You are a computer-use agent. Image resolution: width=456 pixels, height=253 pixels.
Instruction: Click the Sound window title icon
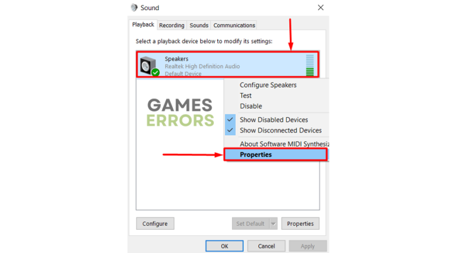[134, 8]
